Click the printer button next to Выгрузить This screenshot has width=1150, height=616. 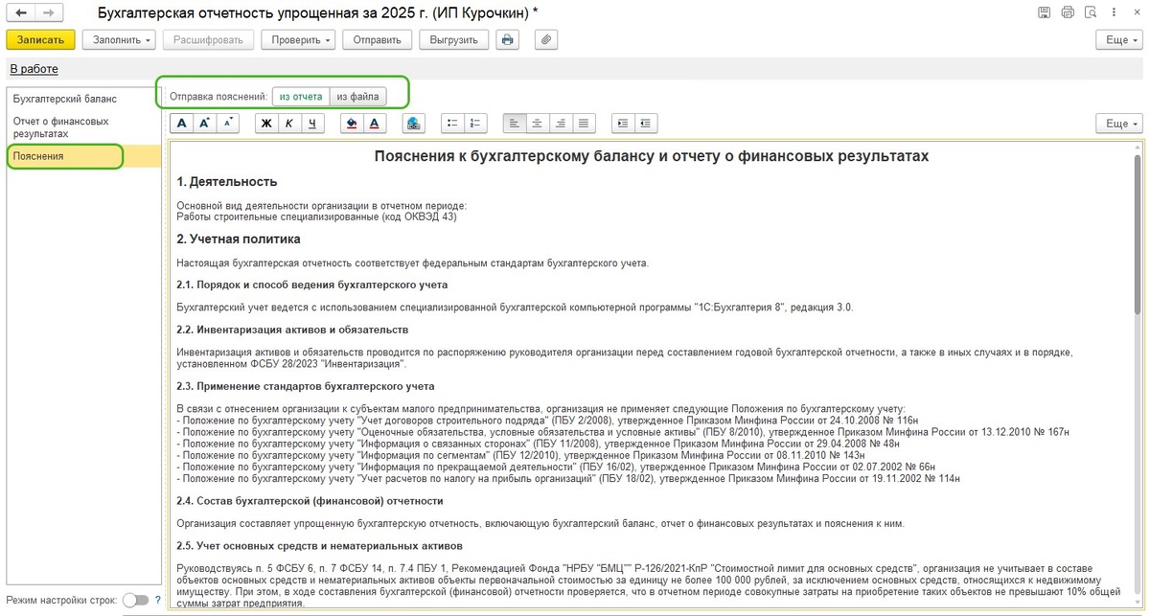[x=507, y=39]
